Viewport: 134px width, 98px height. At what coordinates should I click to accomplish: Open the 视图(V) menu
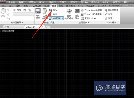pyautogui.click(x=32, y=2)
